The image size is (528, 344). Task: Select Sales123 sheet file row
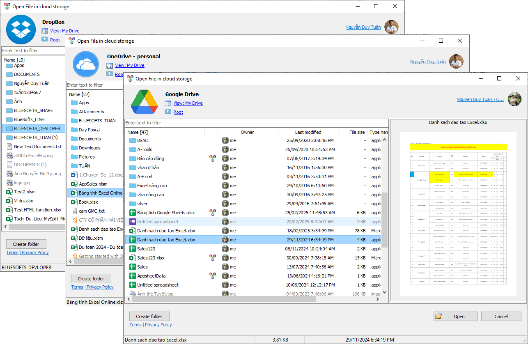tap(253, 249)
